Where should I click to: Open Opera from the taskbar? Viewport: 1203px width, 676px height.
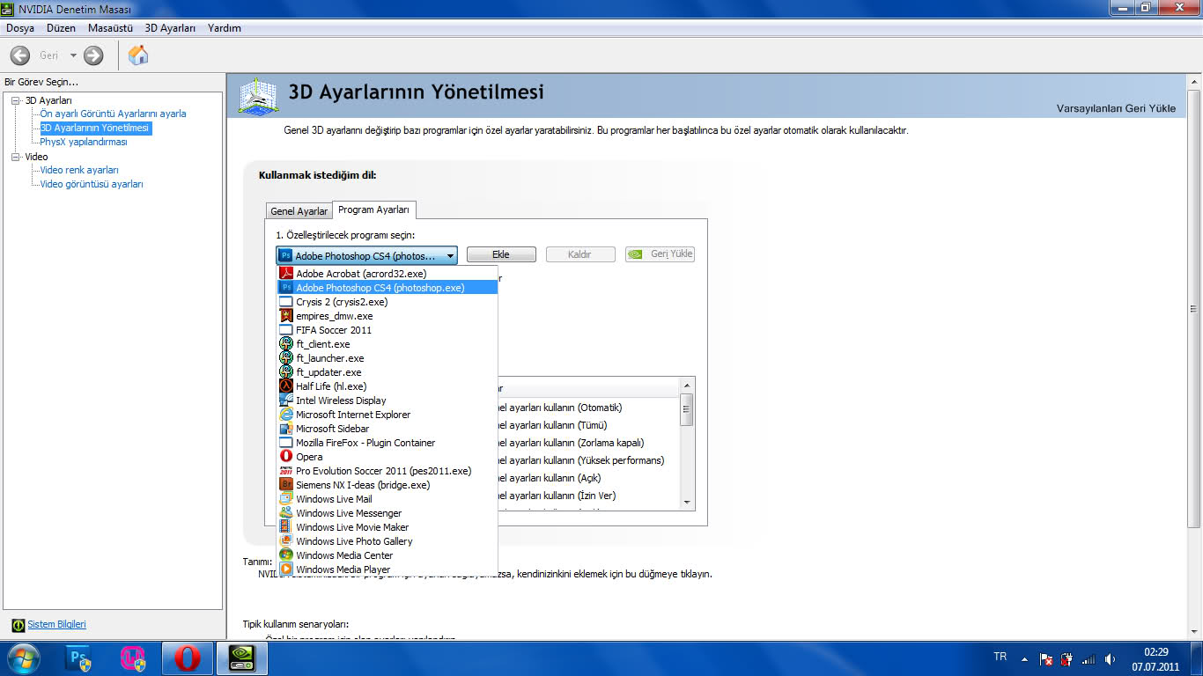[187, 658]
